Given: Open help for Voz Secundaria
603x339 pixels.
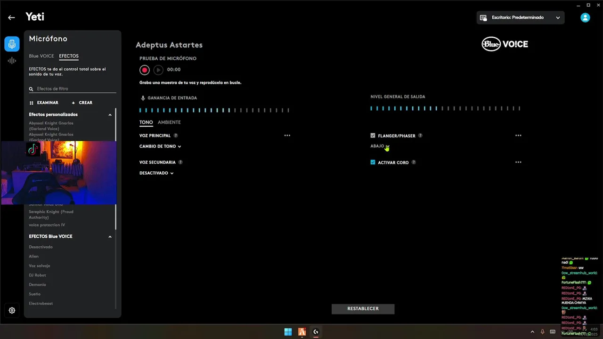Looking at the screenshot, I should (x=180, y=162).
